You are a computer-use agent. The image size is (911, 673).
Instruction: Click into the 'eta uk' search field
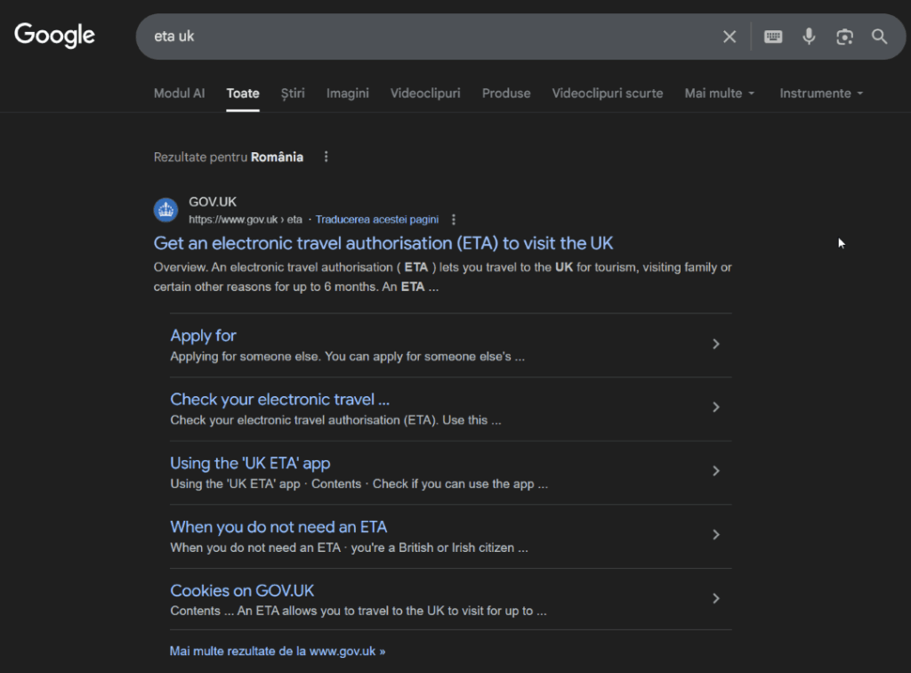tap(427, 36)
